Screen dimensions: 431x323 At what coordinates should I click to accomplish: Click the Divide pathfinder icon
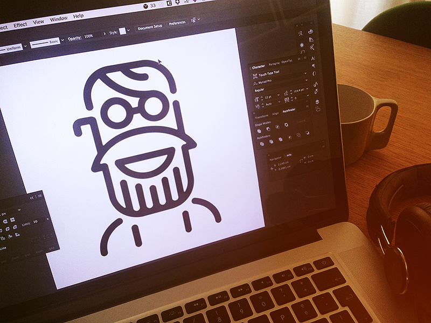click(x=262, y=144)
